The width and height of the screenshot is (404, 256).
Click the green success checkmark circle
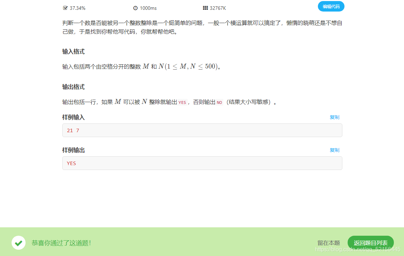pos(19,243)
